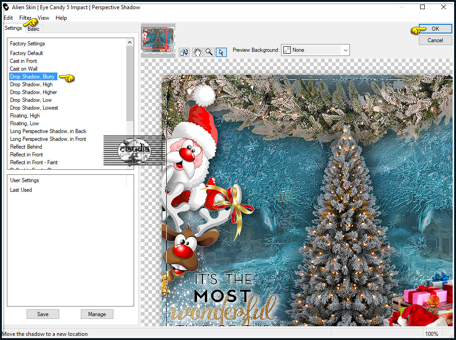Image resolution: width=456 pixels, height=340 pixels.
Task: Select the Cast in Front preset
Action: click(23, 61)
